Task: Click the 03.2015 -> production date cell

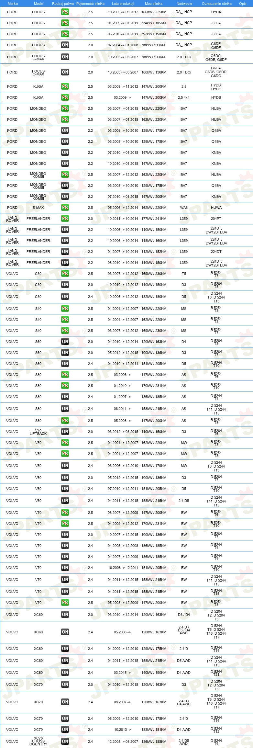Action: pyautogui.click(x=122, y=673)
